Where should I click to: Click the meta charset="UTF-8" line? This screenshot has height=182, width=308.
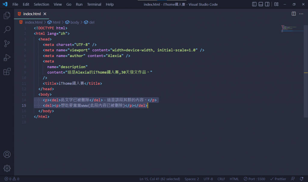[x=70, y=44]
